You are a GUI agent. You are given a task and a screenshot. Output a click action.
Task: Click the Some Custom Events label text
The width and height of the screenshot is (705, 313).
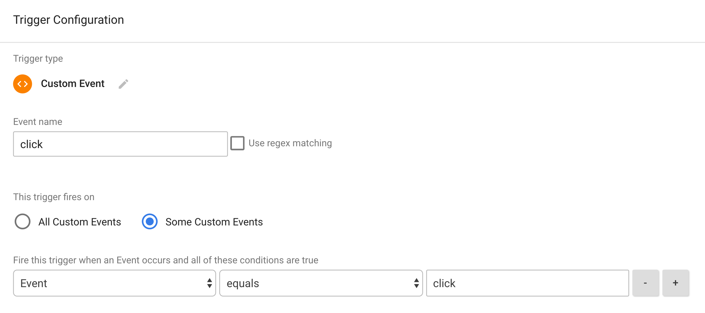pos(214,222)
